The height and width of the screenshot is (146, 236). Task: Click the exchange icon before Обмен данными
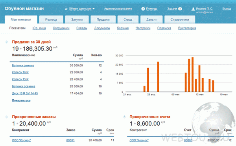tap(66, 9)
